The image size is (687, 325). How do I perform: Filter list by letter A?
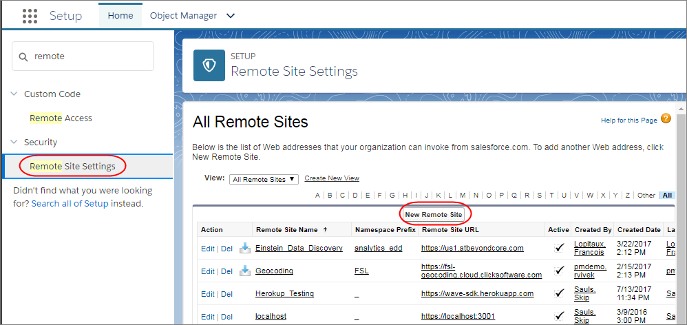[317, 196]
